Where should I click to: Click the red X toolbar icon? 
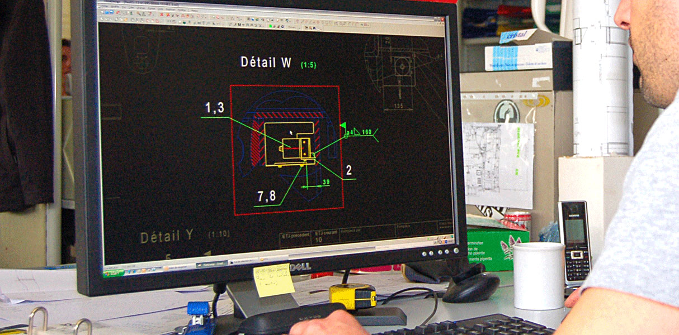pos(161,15)
